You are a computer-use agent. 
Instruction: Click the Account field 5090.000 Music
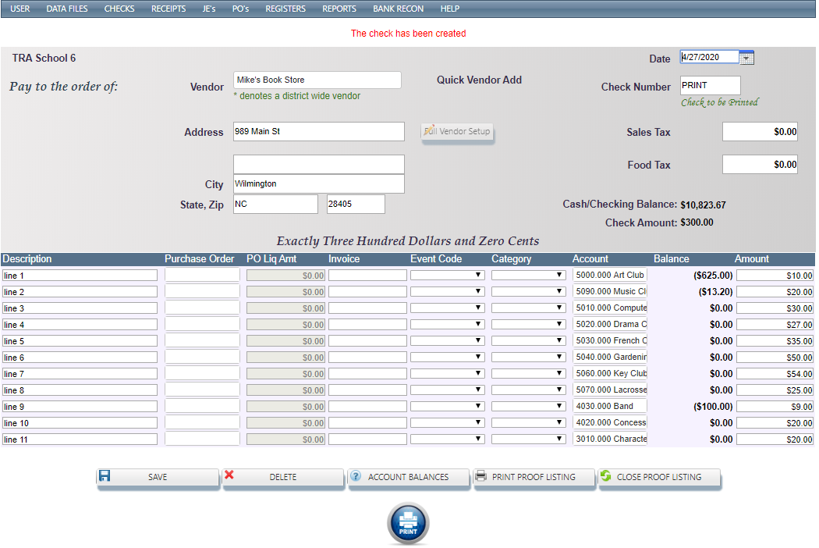tap(609, 291)
